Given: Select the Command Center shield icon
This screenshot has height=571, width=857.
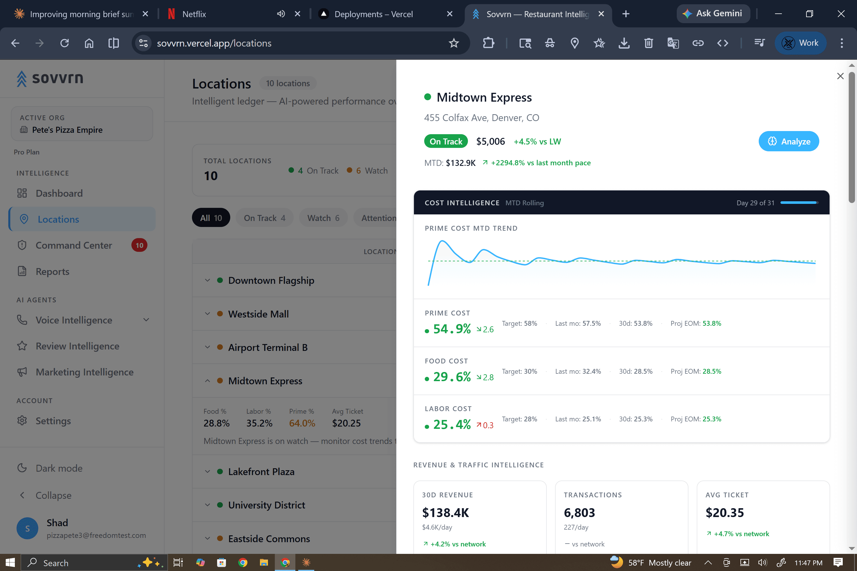Looking at the screenshot, I should (22, 245).
